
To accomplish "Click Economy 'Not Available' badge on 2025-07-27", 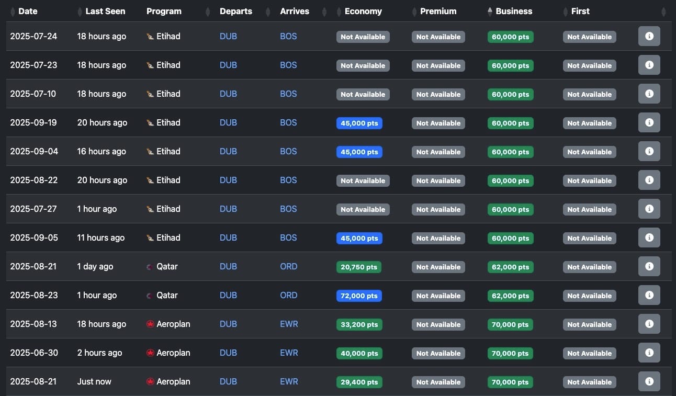I will 363,210.
